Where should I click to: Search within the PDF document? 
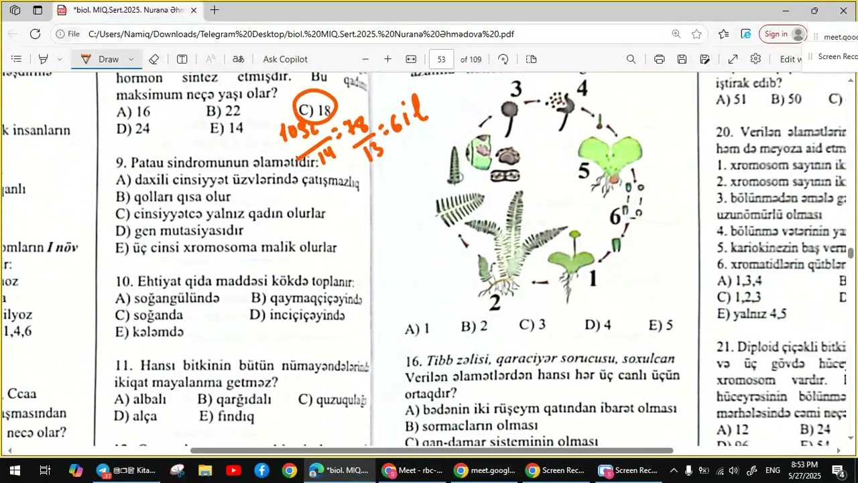click(631, 59)
